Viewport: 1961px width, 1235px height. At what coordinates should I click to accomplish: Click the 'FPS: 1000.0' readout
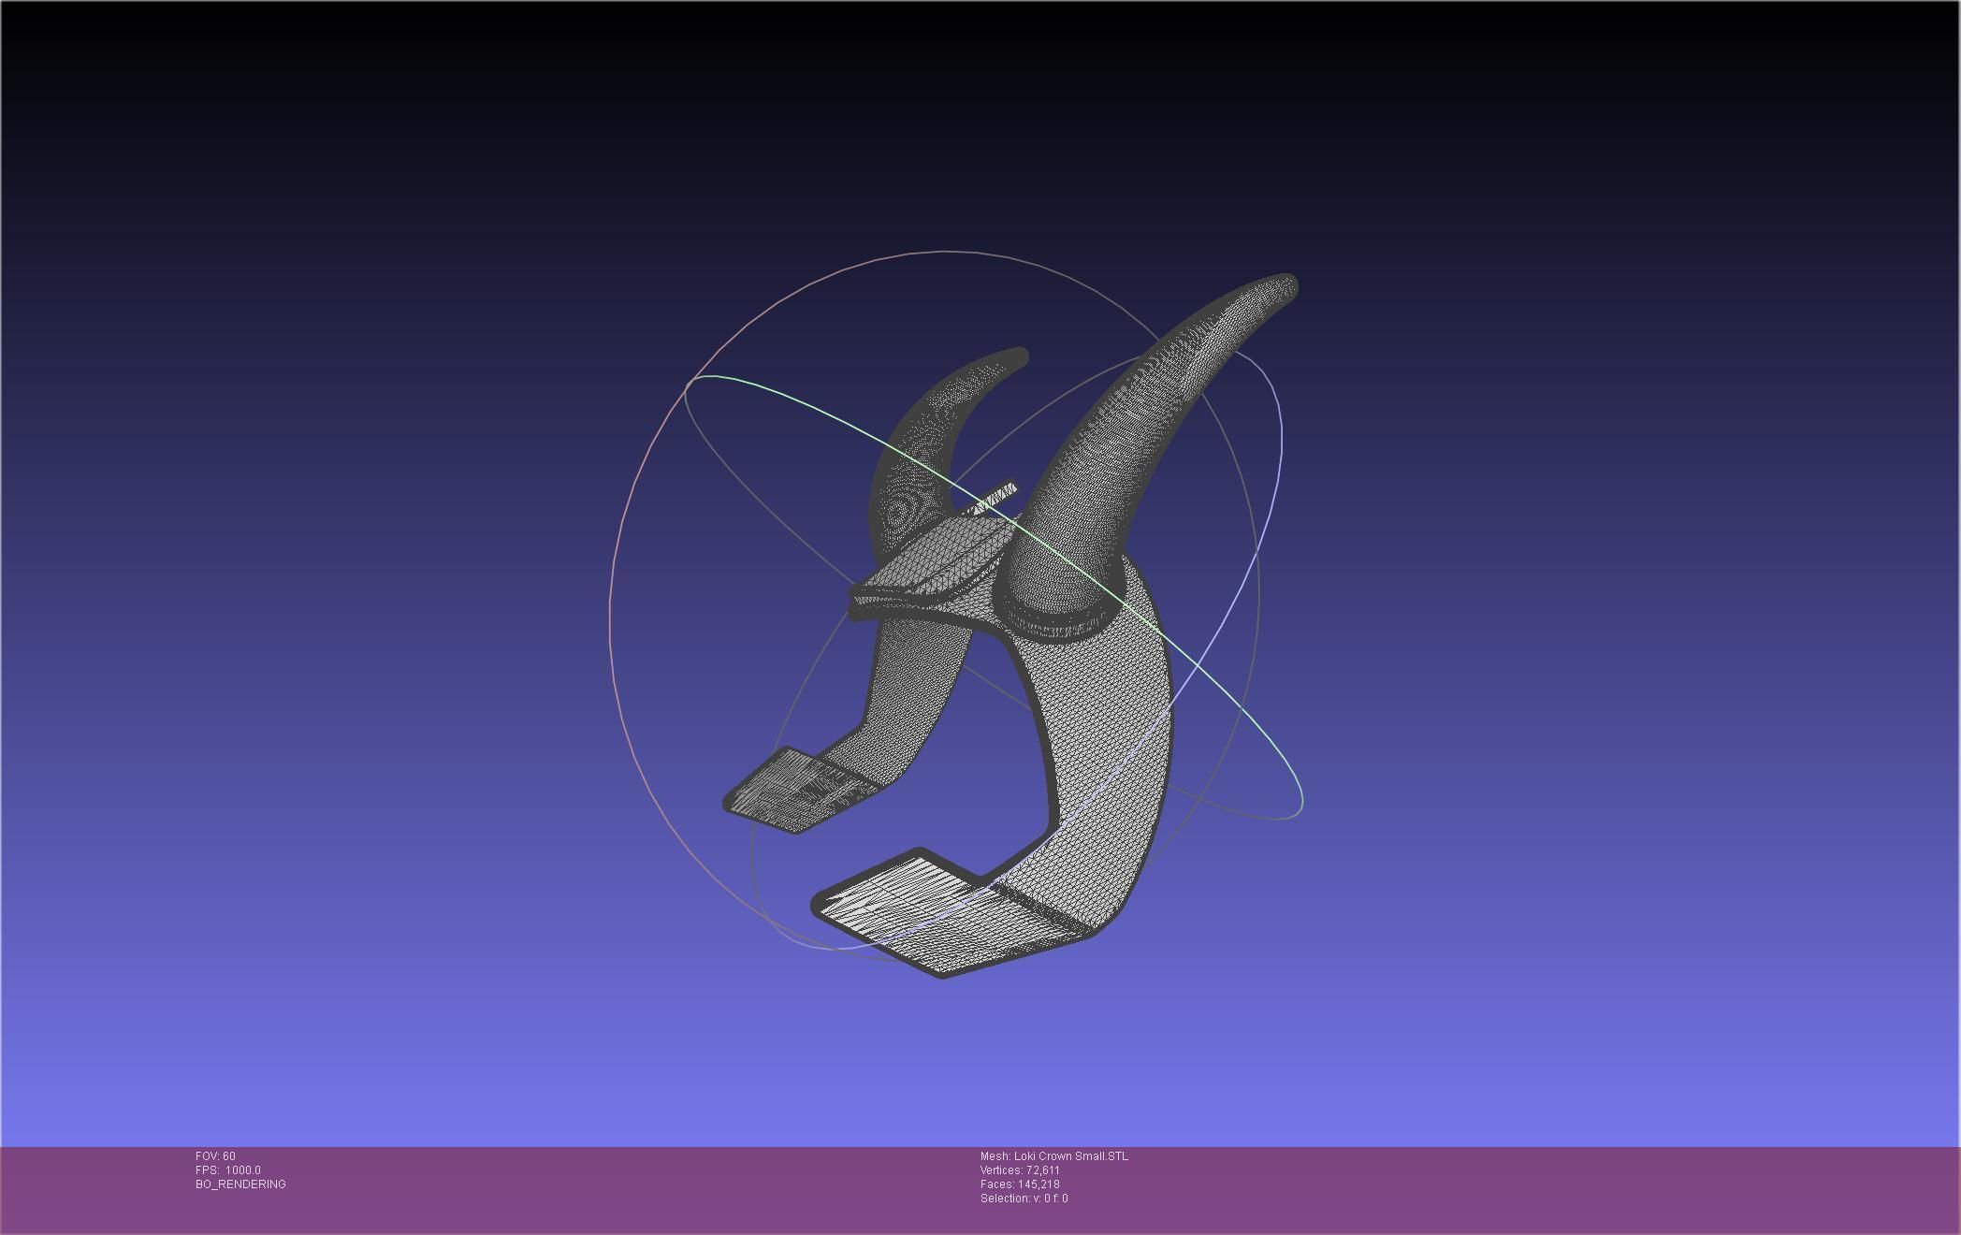[x=228, y=1170]
